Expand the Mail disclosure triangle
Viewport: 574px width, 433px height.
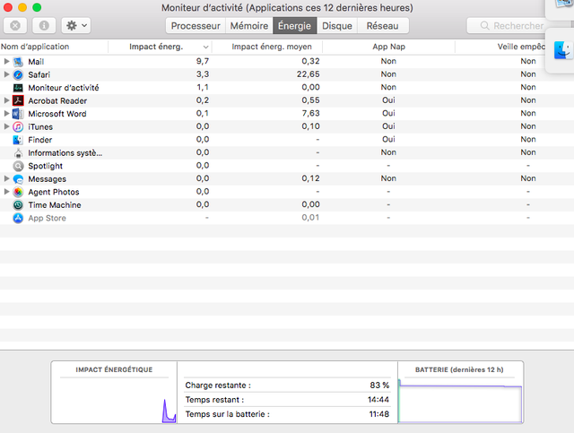[6, 61]
